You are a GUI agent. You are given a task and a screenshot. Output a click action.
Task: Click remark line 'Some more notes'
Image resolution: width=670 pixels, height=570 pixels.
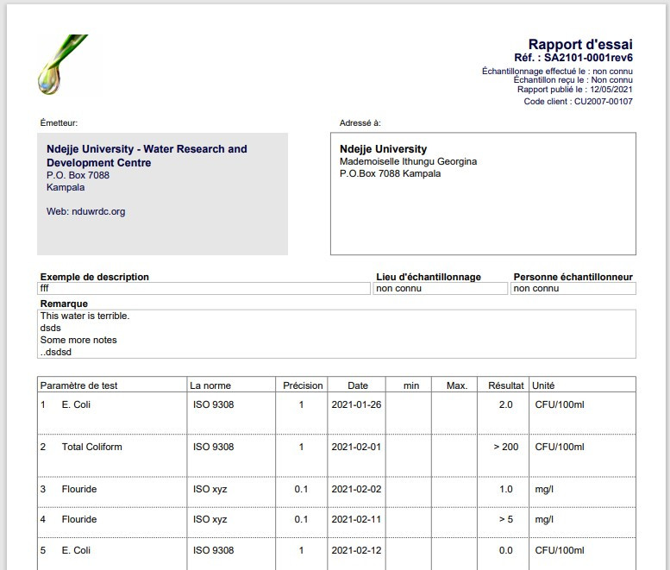[x=78, y=340]
